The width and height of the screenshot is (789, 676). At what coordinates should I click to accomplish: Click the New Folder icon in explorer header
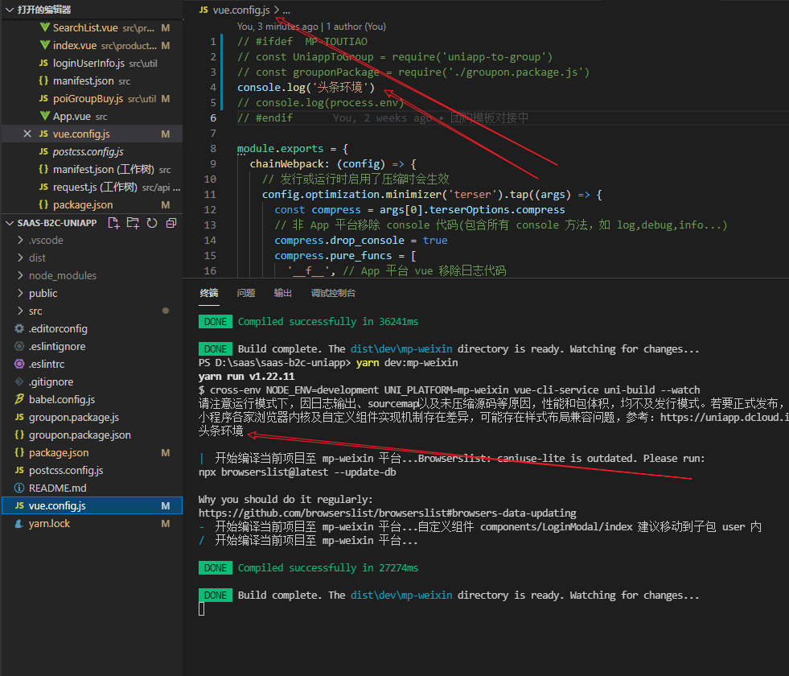(x=133, y=223)
